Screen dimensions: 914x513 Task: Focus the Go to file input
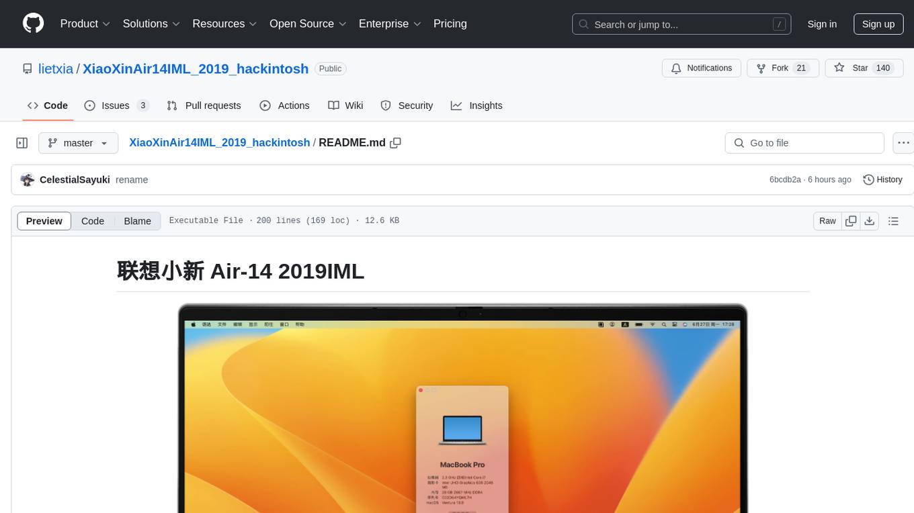click(804, 143)
